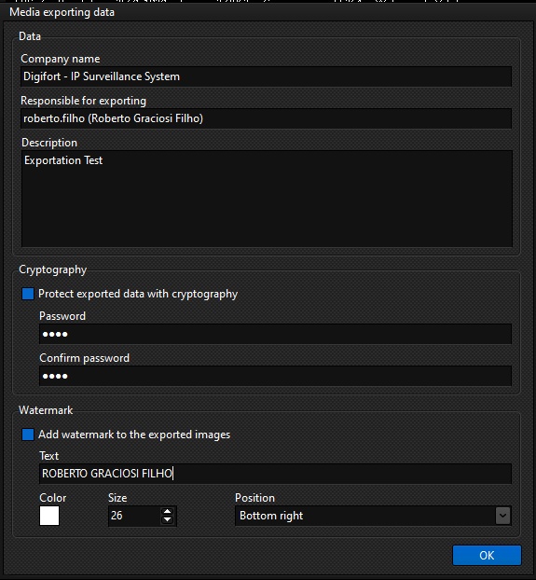Click the 'Add watermark to the exported images' label text
536x580 pixels.
pyautogui.click(x=134, y=435)
